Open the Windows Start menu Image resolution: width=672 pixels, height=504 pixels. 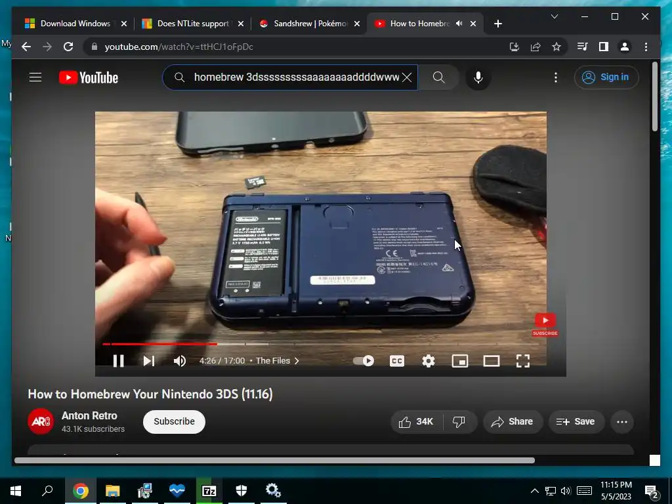click(x=16, y=491)
